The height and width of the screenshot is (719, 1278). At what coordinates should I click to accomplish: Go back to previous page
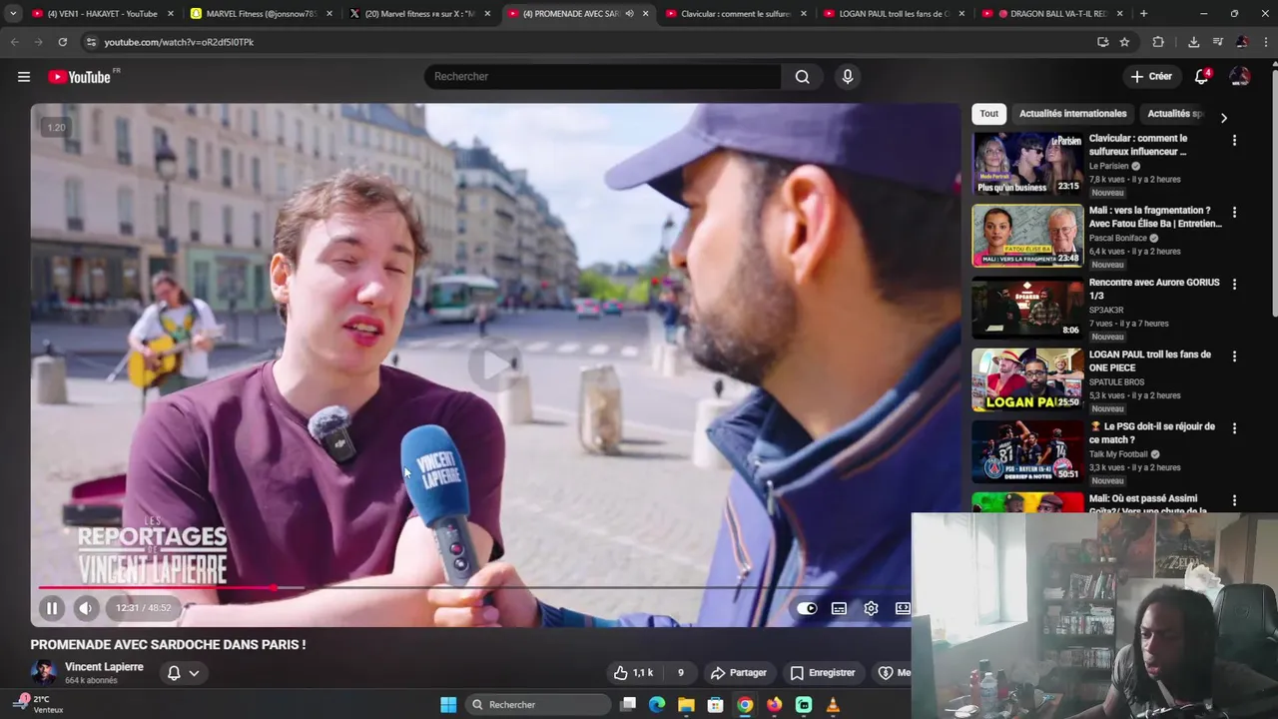(x=14, y=42)
